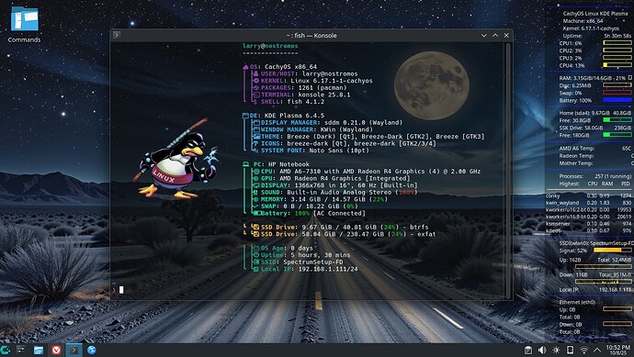Click the Conky 'AMD A6 Temp' line
Image resolution: width=634 pixels, height=357 pixels.
point(595,148)
